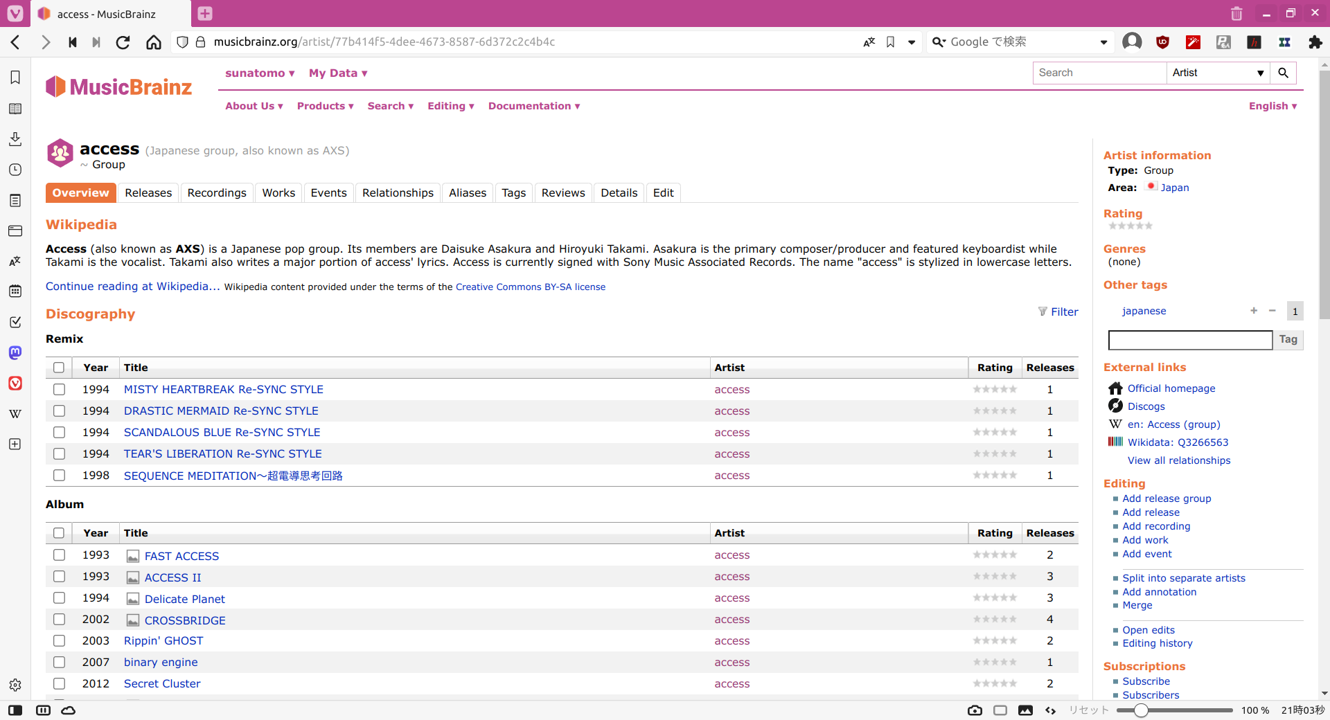Open the Wikipedia web panel in the sidebar
Image resolution: width=1330 pixels, height=720 pixels.
click(x=15, y=413)
